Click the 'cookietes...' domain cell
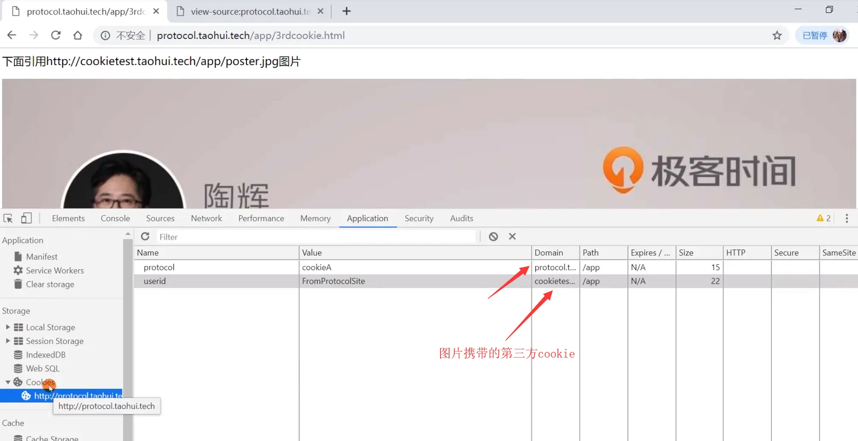The width and height of the screenshot is (858, 441). click(556, 281)
